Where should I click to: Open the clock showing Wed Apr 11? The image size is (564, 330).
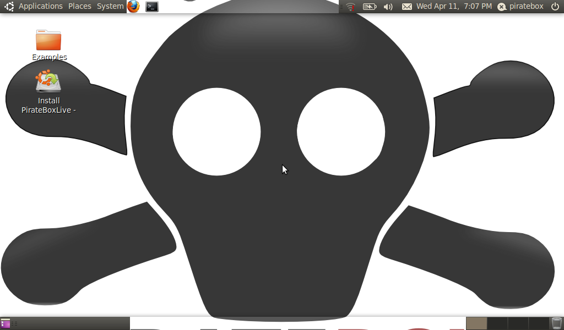[454, 6]
